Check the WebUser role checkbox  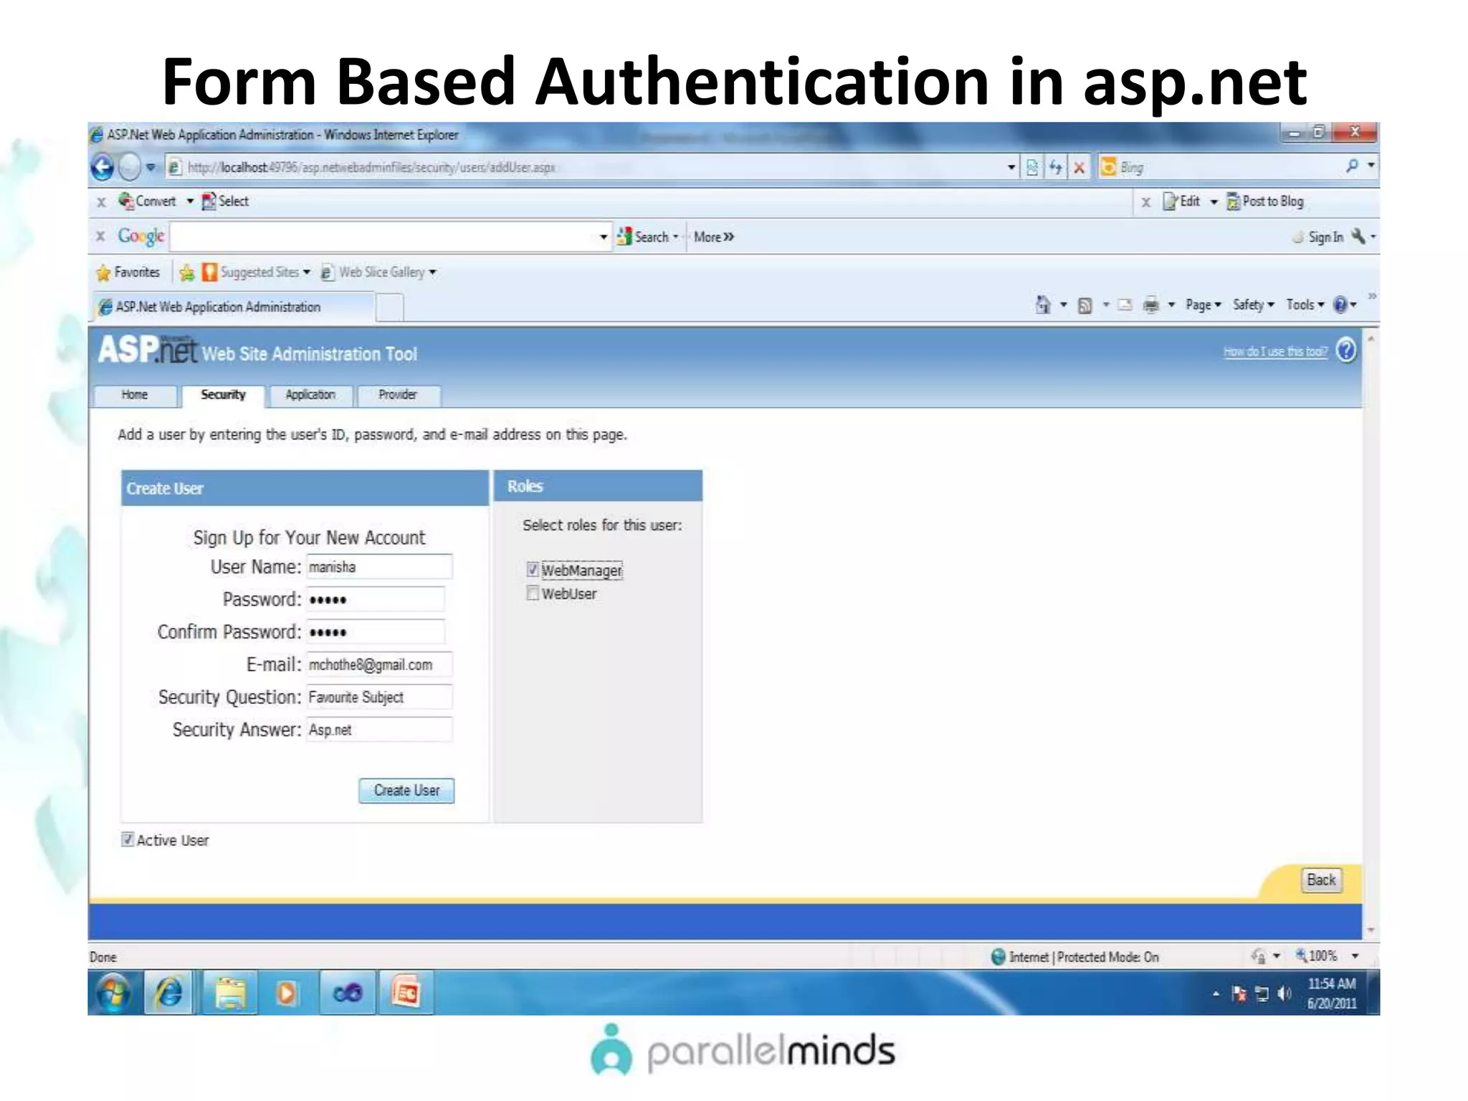tap(533, 594)
